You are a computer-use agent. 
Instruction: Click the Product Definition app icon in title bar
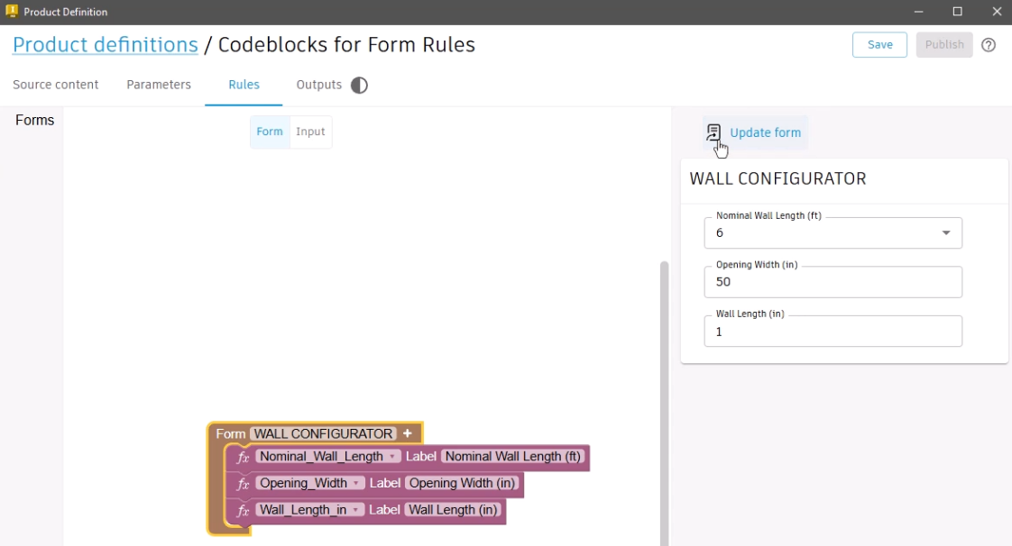coord(12,11)
